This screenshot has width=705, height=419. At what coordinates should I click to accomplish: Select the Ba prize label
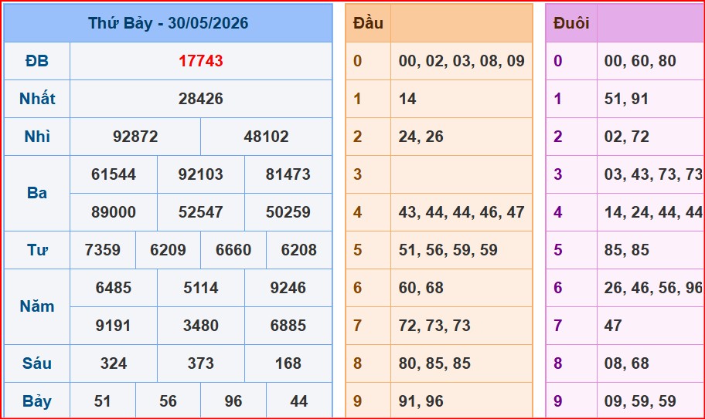click(x=37, y=193)
